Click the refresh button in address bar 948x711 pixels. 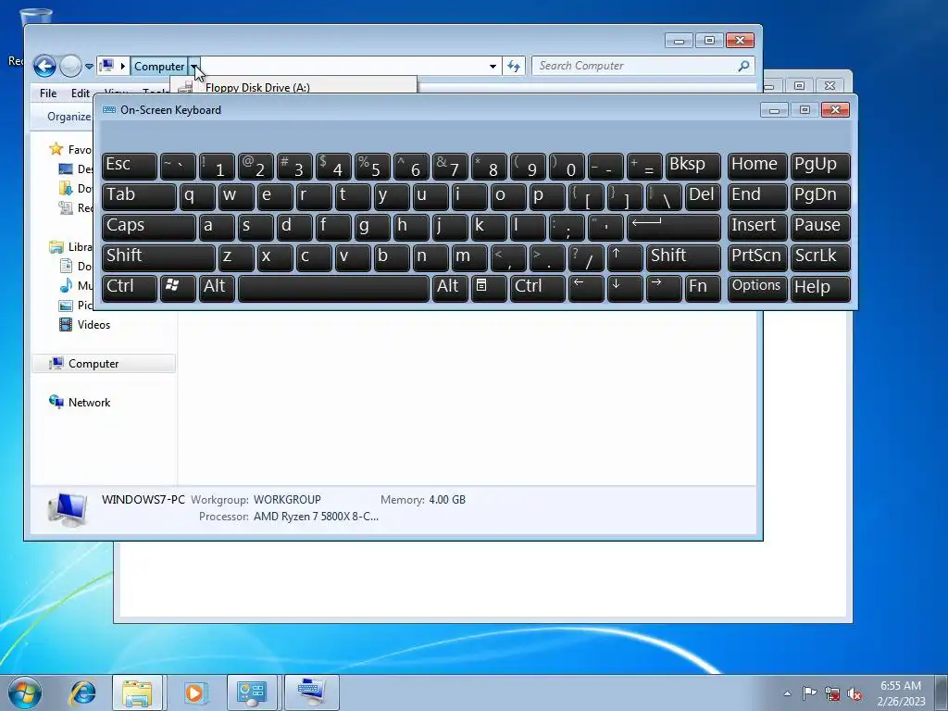514,67
